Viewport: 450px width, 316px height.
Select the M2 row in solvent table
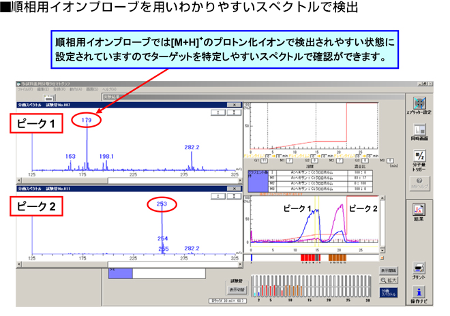click(x=320, y=183)
